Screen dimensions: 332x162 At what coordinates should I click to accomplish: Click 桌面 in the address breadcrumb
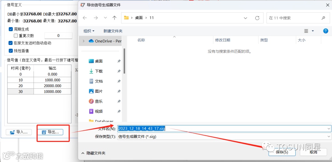(x=138, y=18)
